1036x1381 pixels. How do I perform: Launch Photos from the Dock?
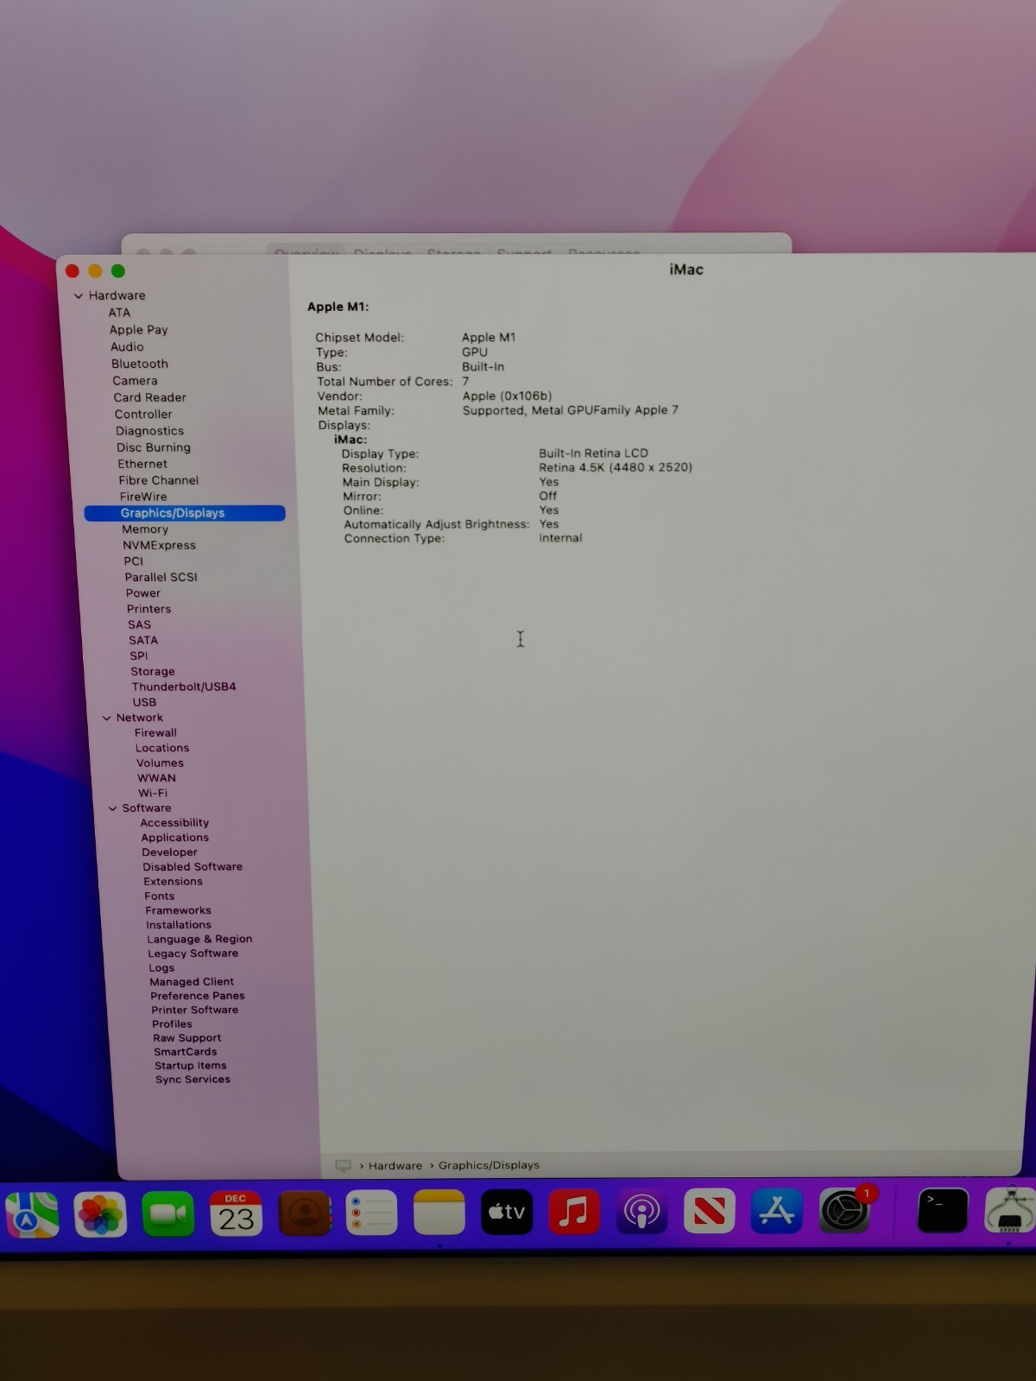click(100, 1213)
